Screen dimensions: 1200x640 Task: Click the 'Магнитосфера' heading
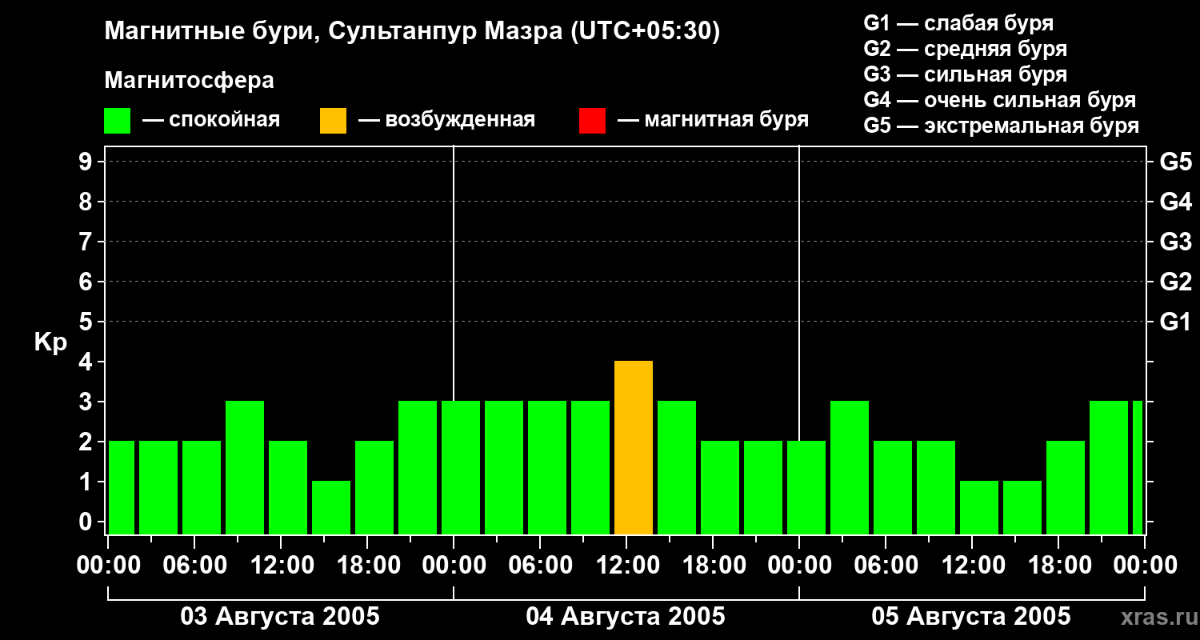[x=189, y=81]
